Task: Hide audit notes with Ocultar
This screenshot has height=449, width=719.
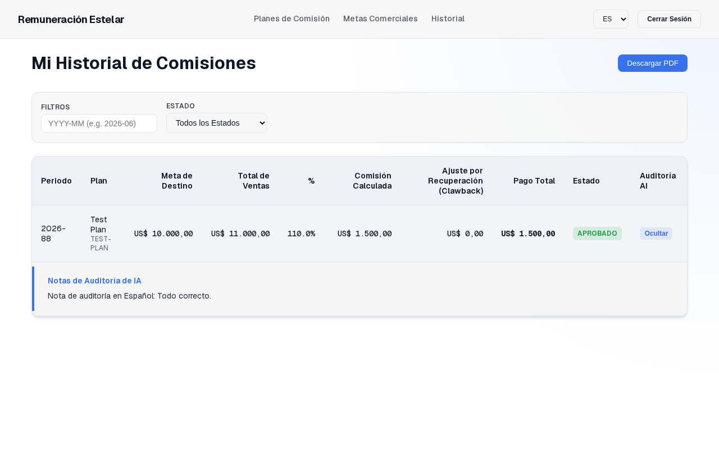Action: click(x=656, y=233)
